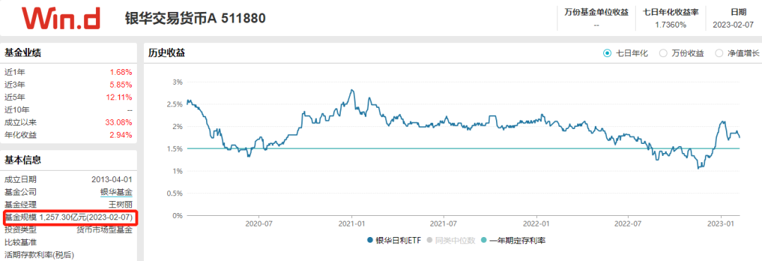The width and height of the screenshot is (762, 261).
Task: Click the 年化收益 value 2.94%
Action: [121, 135]
